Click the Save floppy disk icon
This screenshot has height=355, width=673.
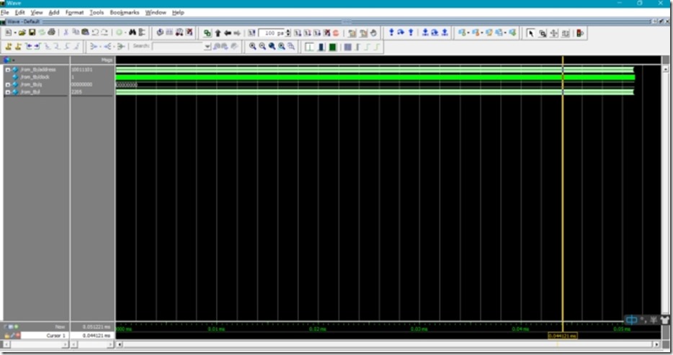click(x=32, y=32)
